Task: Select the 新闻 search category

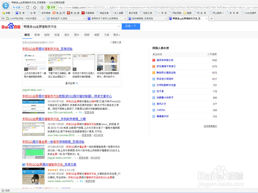Action: click(37, 35)
